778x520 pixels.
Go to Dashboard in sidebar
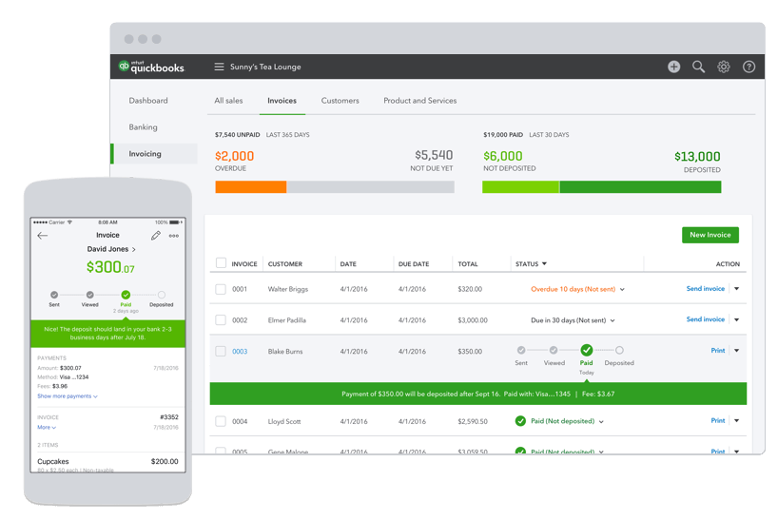click(x=148, y=101)
